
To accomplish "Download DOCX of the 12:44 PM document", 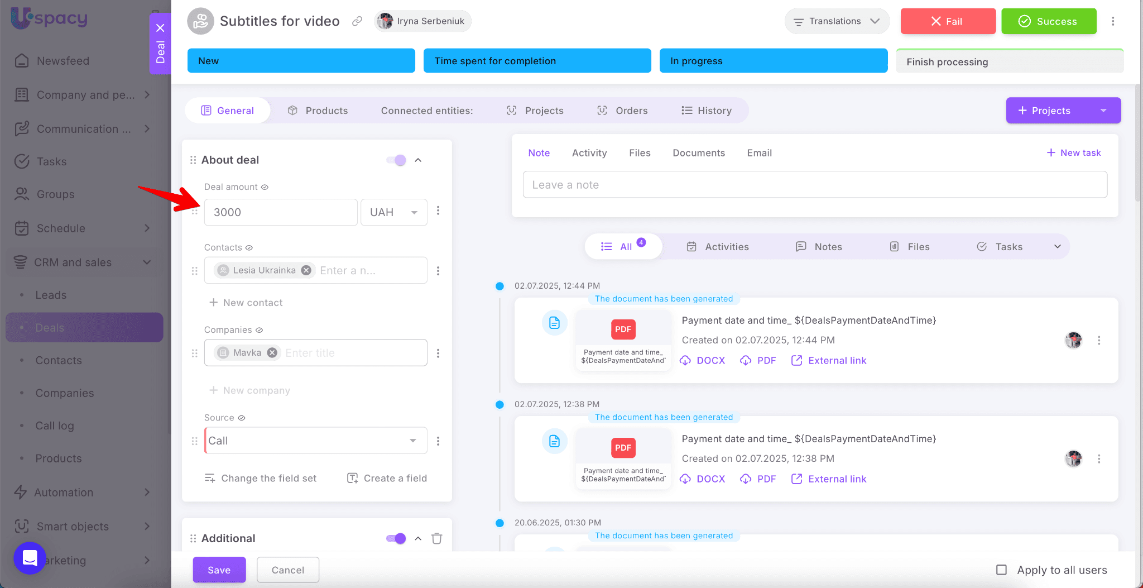I will pyautogui.click(x=703, y=361).
